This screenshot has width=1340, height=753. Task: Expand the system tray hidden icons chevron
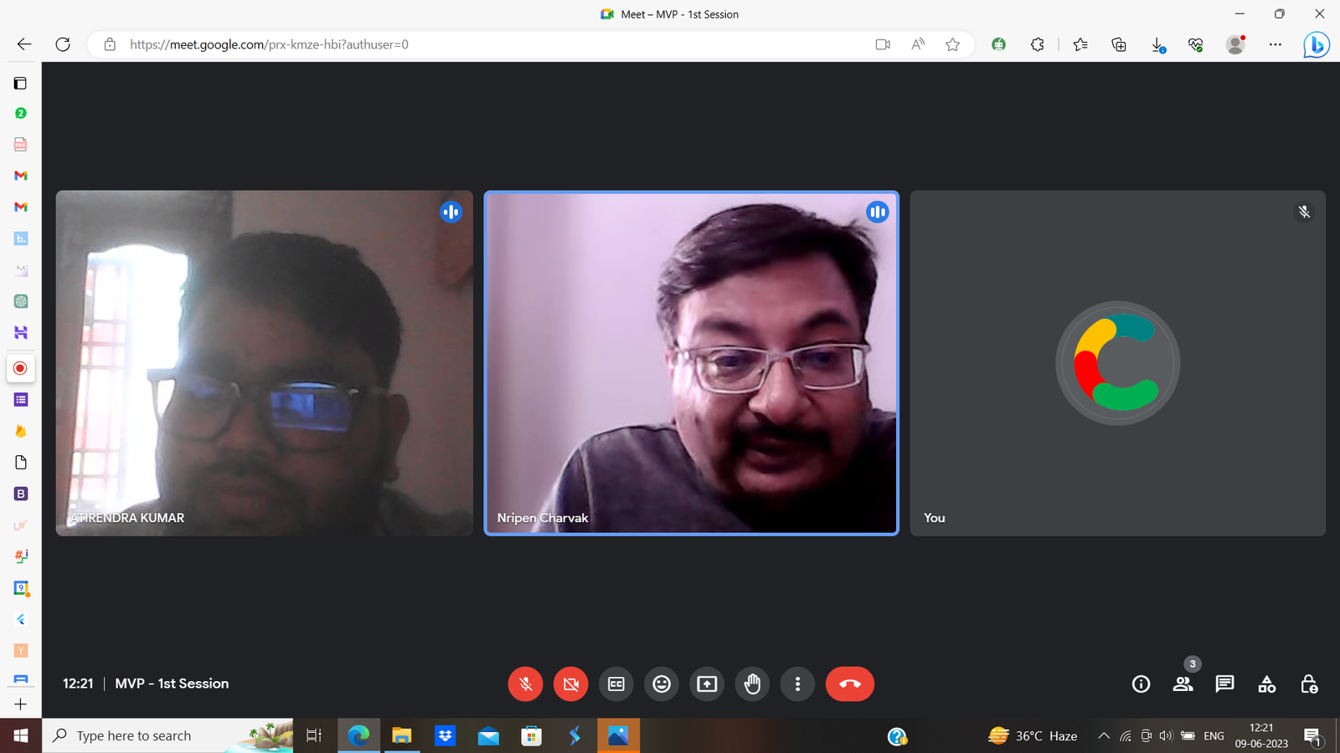point(1104,735)
